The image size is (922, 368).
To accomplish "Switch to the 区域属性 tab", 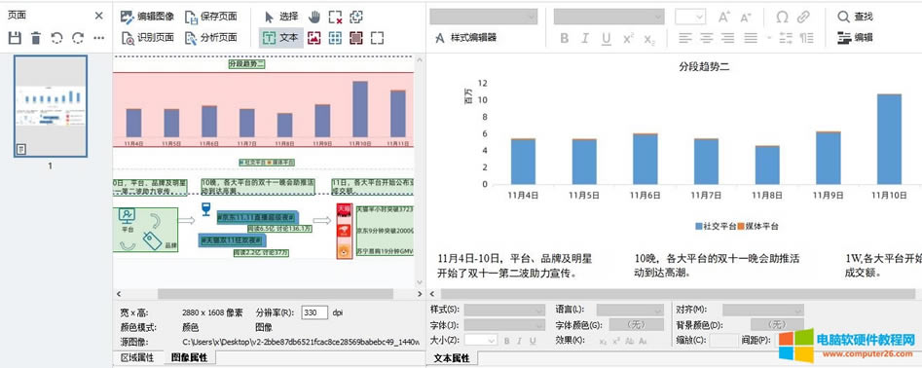I will tap(137, 357).
